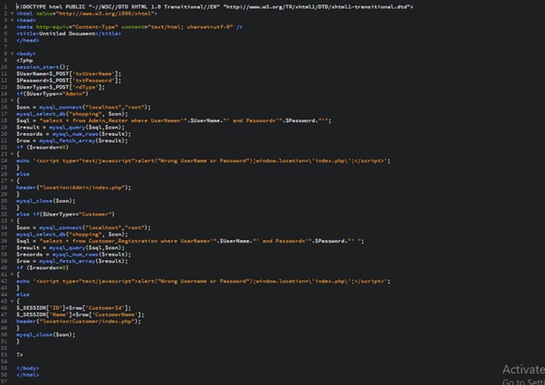Collapse the else brace fold on line 45
Screen dimensions: 545x385
click(12, 301)
